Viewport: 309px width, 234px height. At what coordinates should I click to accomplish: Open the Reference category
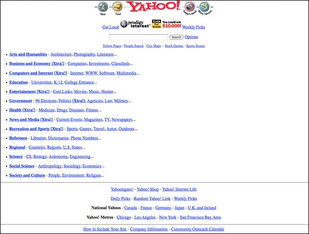click(18, 138)
